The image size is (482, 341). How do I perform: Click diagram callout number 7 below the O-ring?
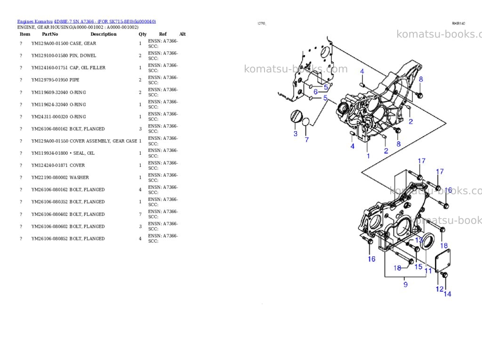306,140
